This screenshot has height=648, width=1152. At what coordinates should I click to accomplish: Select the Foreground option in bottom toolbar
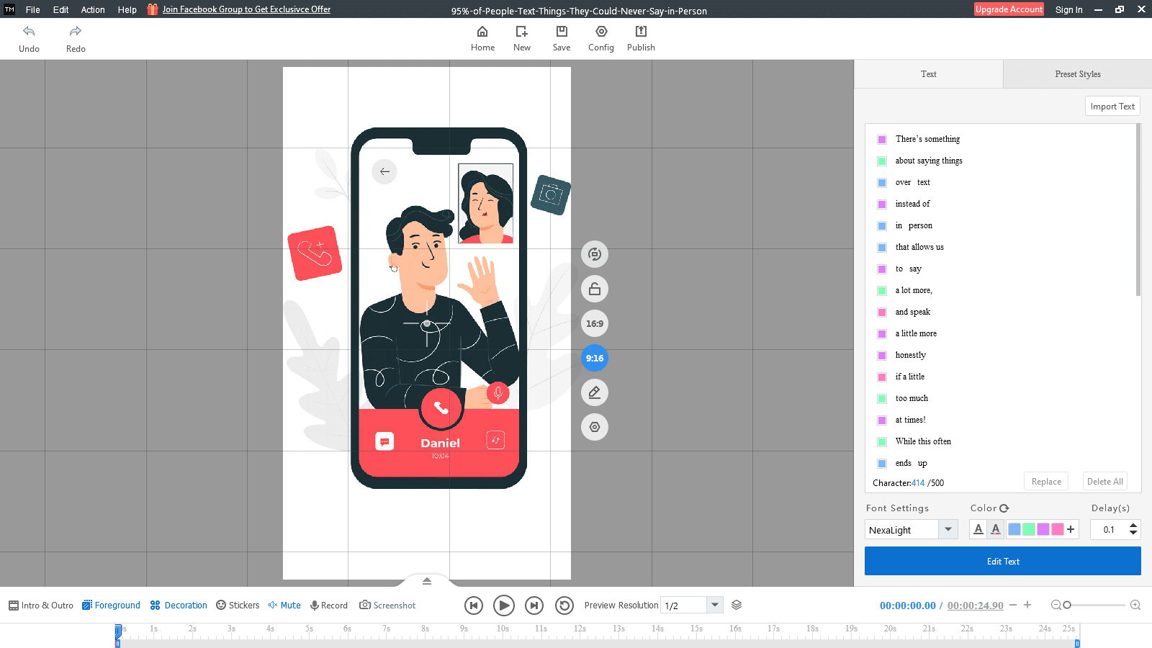pos(110,605)
